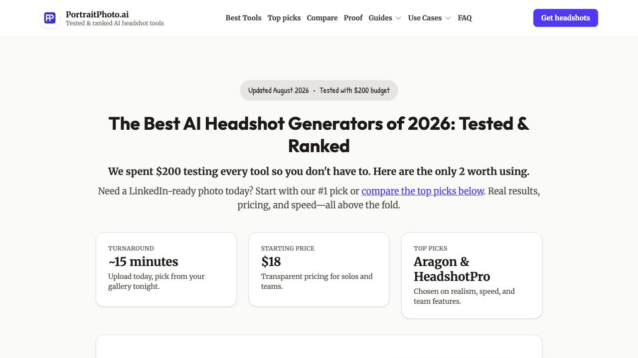Select the '$18' starting price value
Screen dimensions: 638x358
(271, 262)
